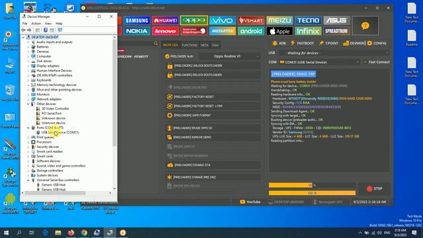
Task: Click the lower 100% progress bar
Action: point(312,193)
